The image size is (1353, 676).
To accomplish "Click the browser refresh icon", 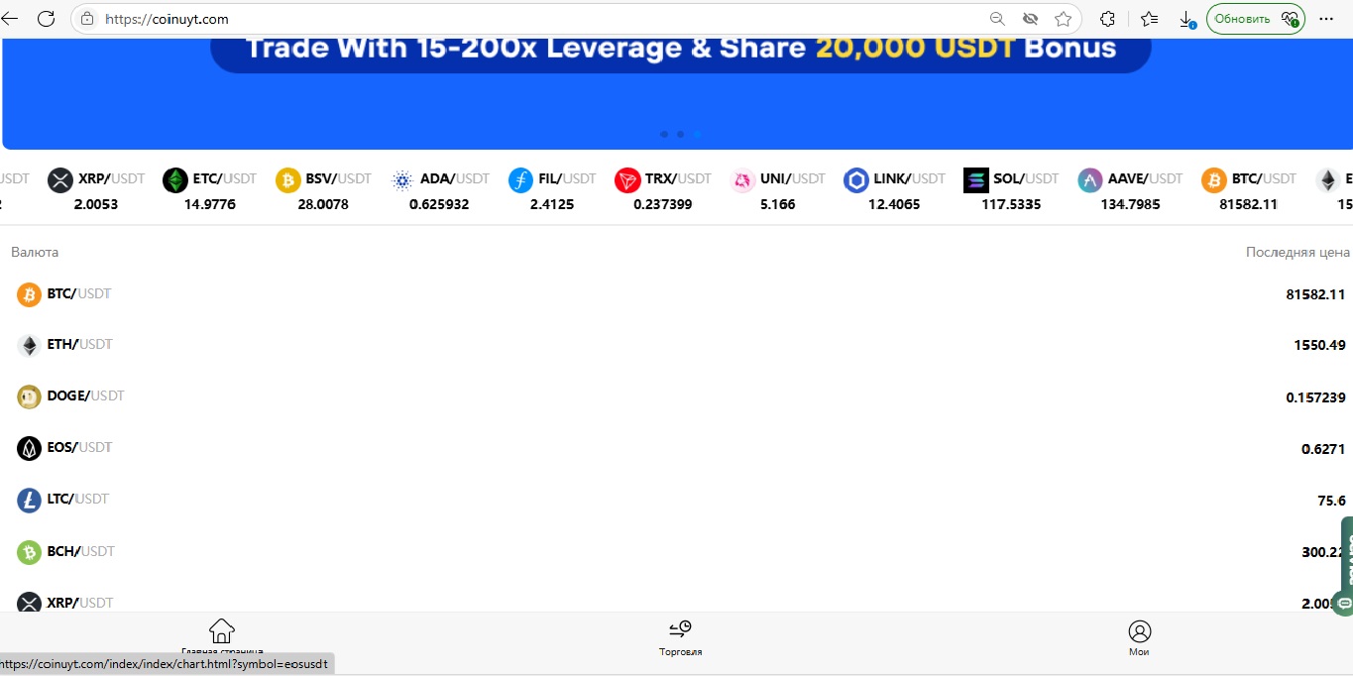I will click(46, 19).
